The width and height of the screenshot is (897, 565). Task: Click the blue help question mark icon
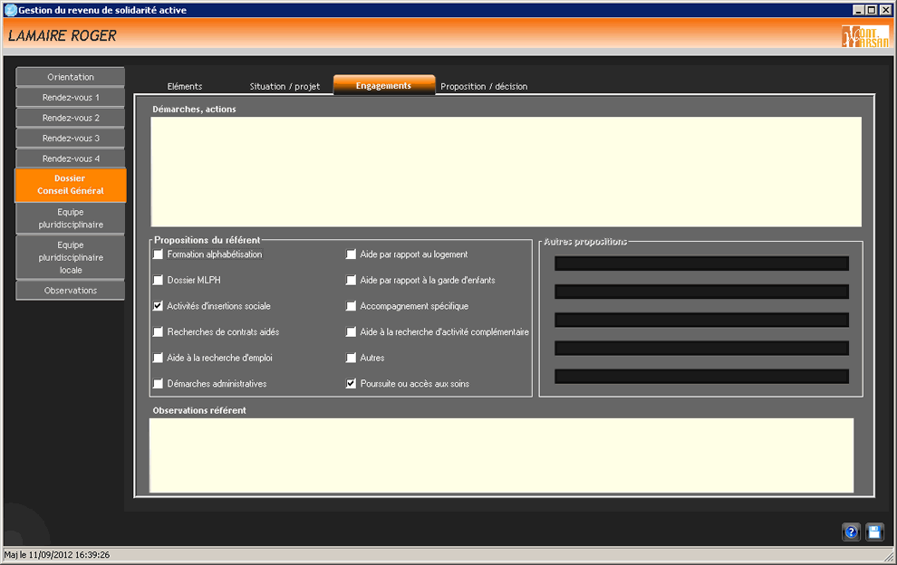pos(851,532)
